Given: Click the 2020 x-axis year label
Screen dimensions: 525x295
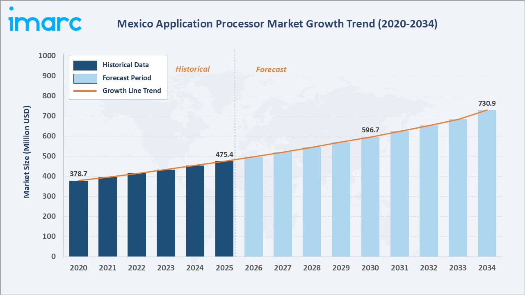Looking at the screenshot, I should click(78, 268).
